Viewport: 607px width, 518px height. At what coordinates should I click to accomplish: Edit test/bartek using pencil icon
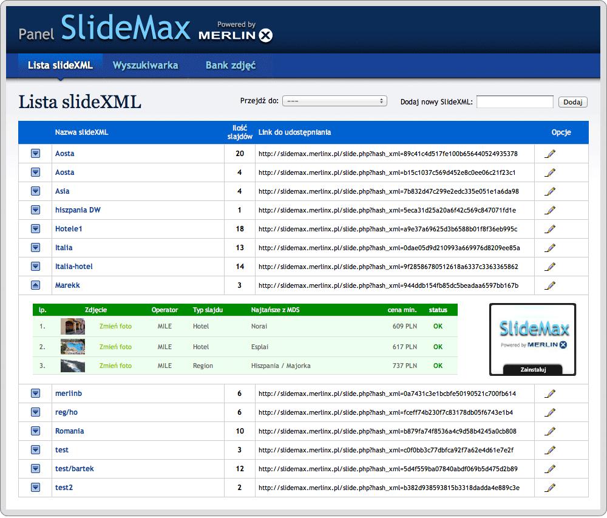coord(550,469)
